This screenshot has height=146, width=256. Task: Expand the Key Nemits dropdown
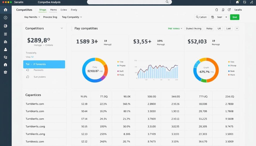tap(32, 17)
